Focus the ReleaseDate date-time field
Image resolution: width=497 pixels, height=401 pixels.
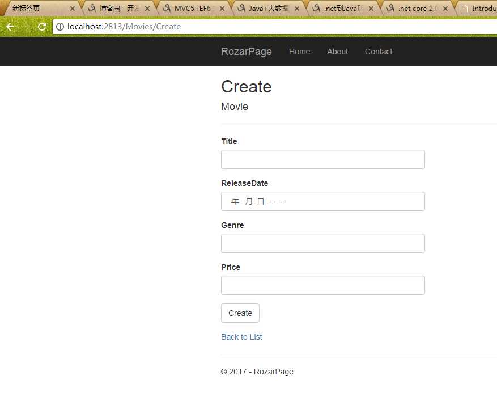pos(322,201)
